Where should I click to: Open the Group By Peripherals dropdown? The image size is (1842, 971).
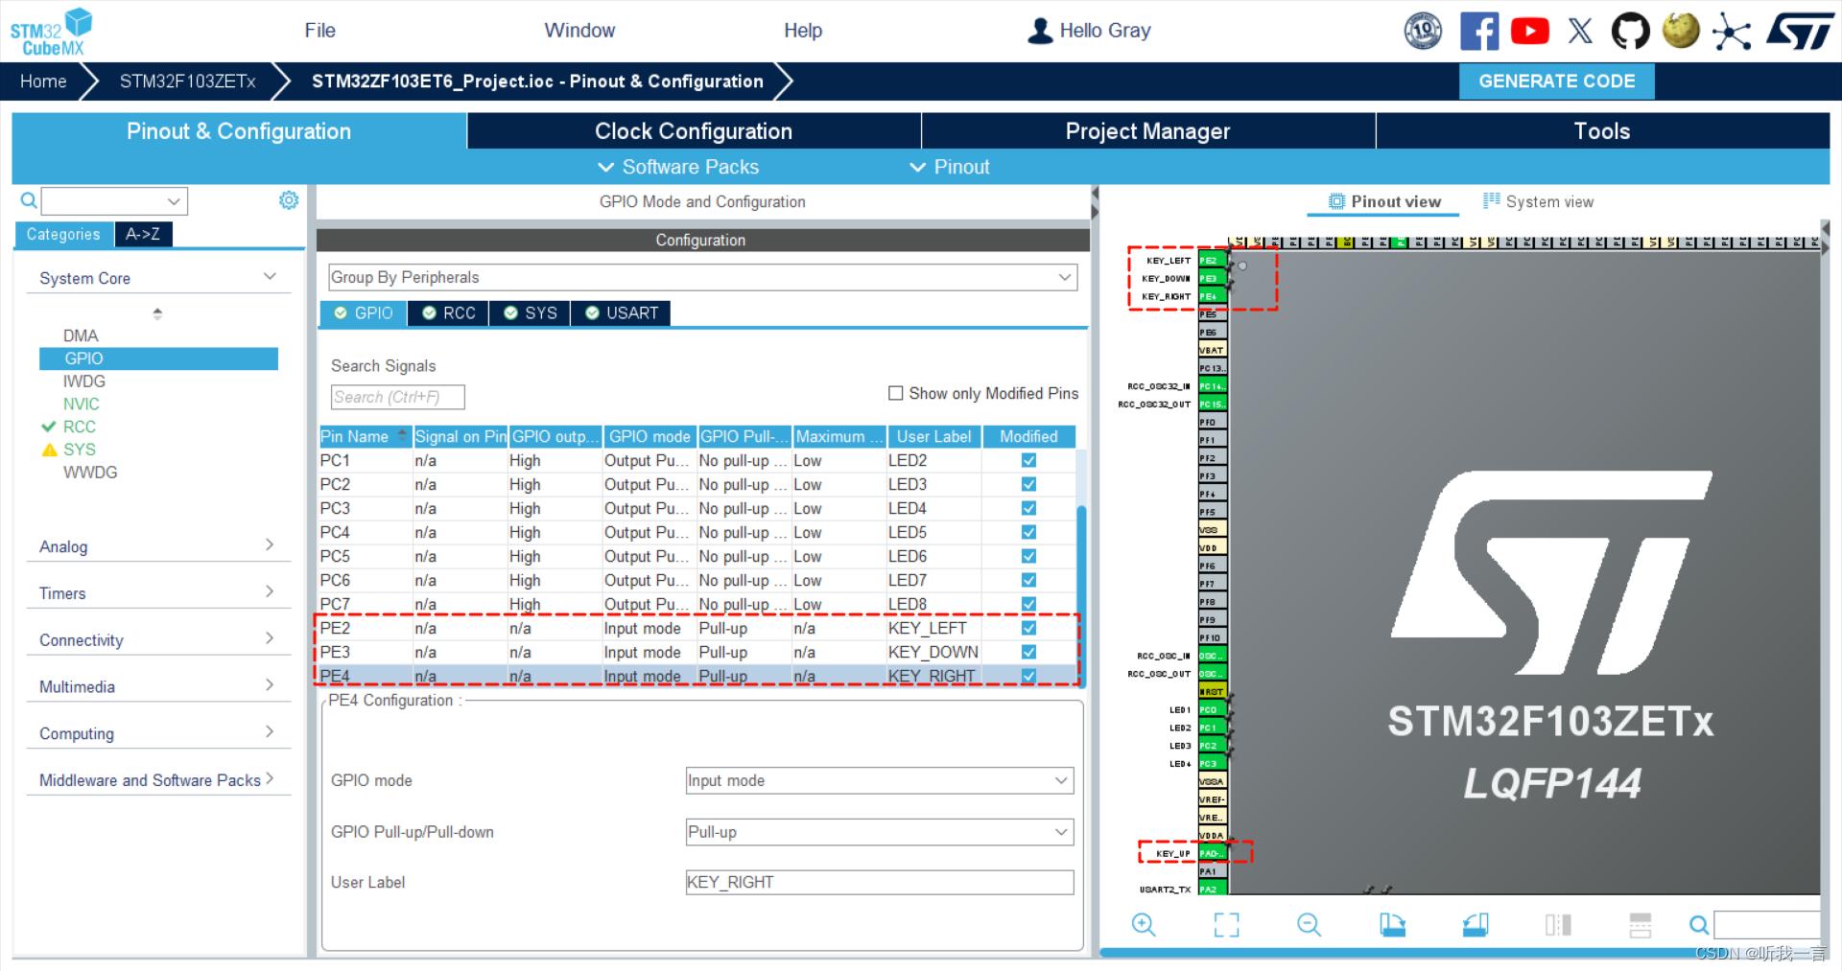[x=702, y=277]
